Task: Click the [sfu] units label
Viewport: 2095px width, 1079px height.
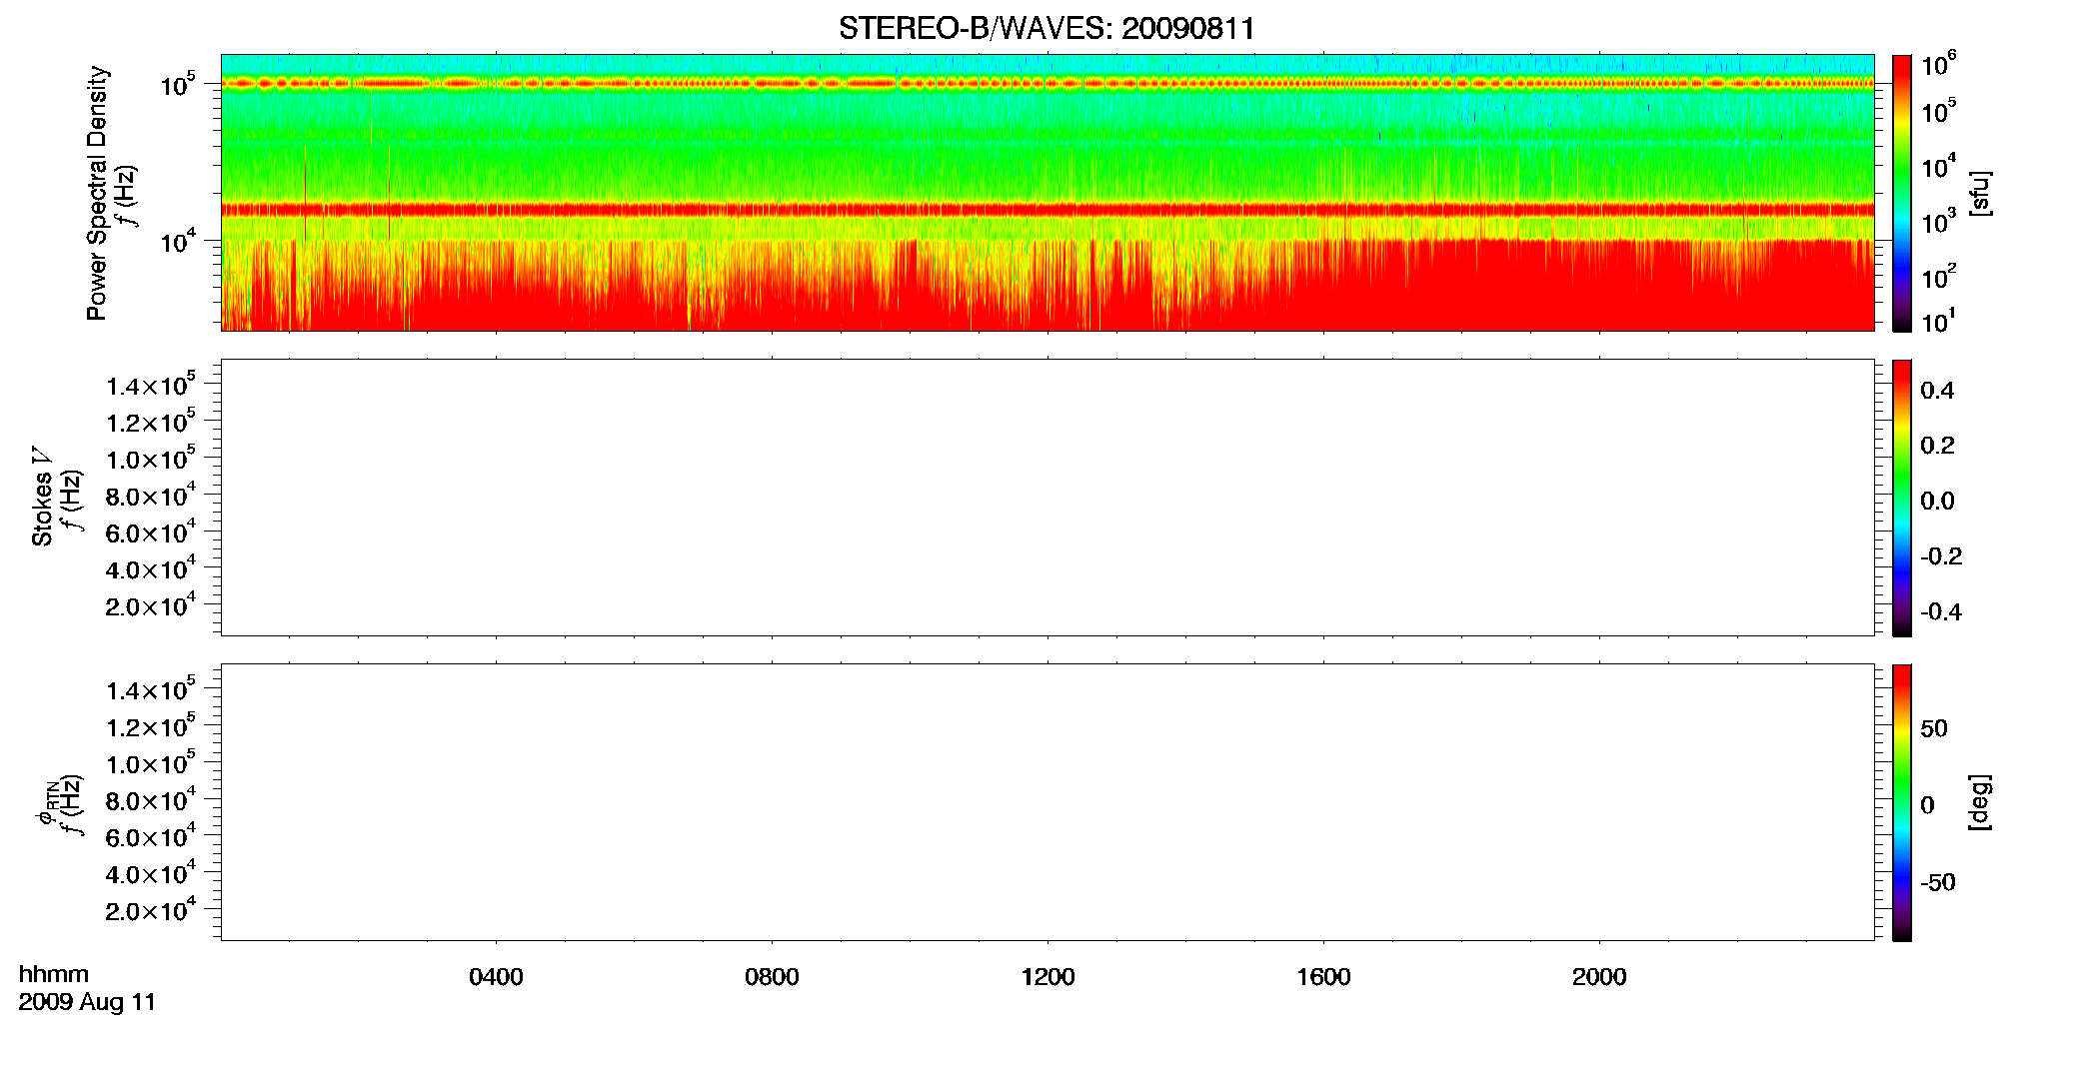Action: click(1979, 193)
